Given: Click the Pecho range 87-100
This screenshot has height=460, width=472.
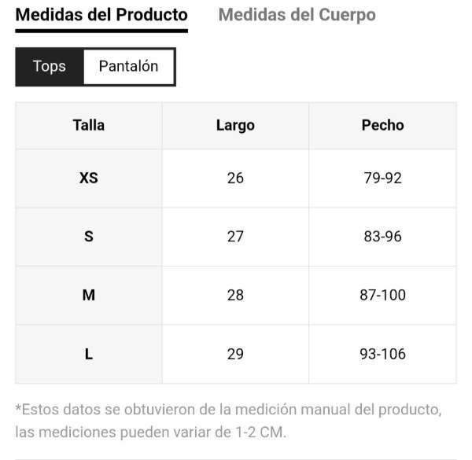Looking at the screenshot, I should coord(382,295).
